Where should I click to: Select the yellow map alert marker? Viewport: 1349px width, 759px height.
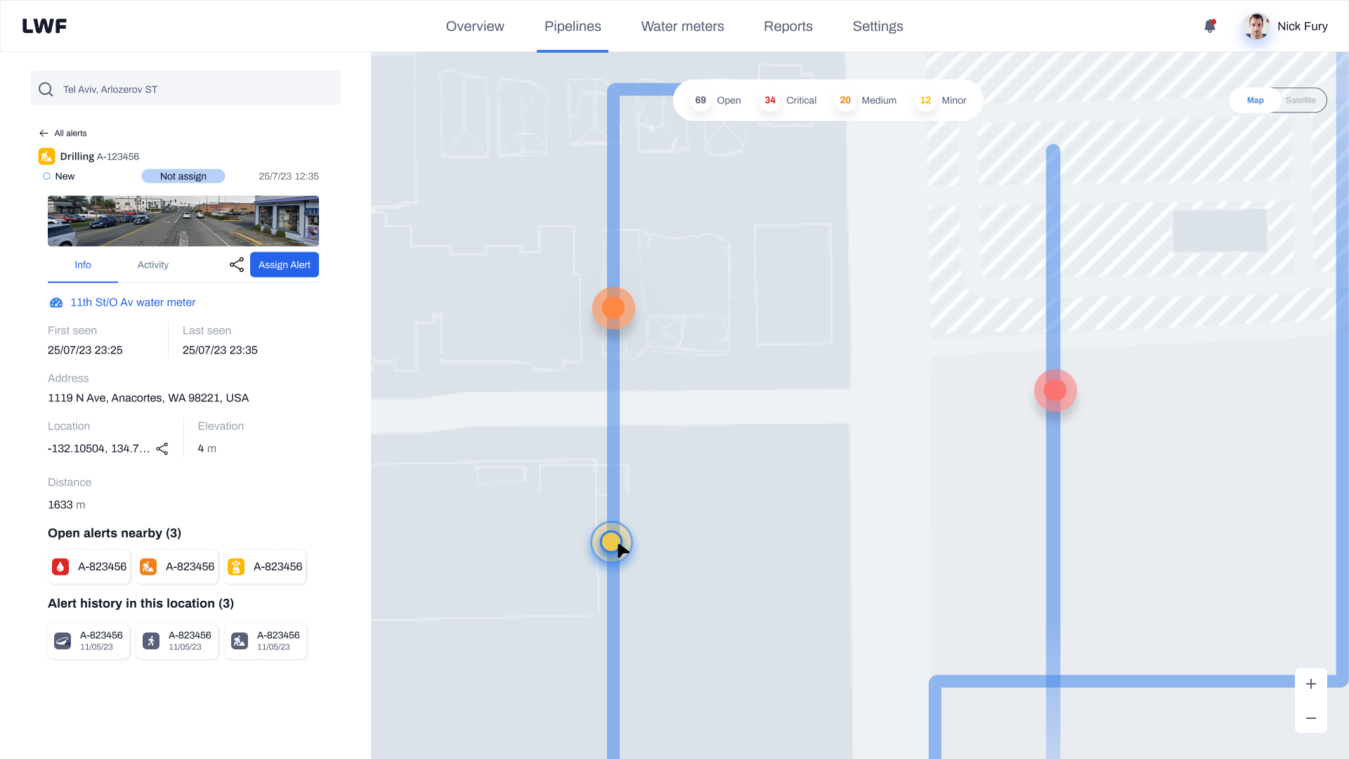coord(611,542)
